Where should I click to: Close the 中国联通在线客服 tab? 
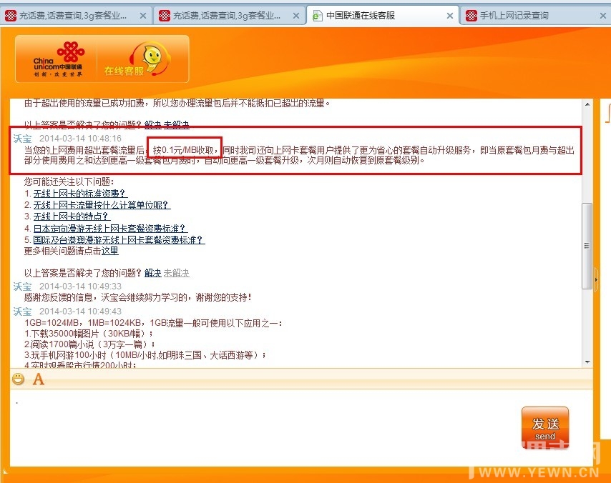(x=450, y=16)
